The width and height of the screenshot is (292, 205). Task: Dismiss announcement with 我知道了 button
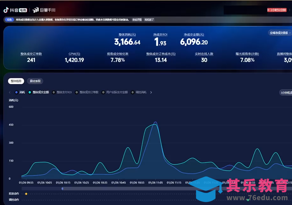(149, 20)
